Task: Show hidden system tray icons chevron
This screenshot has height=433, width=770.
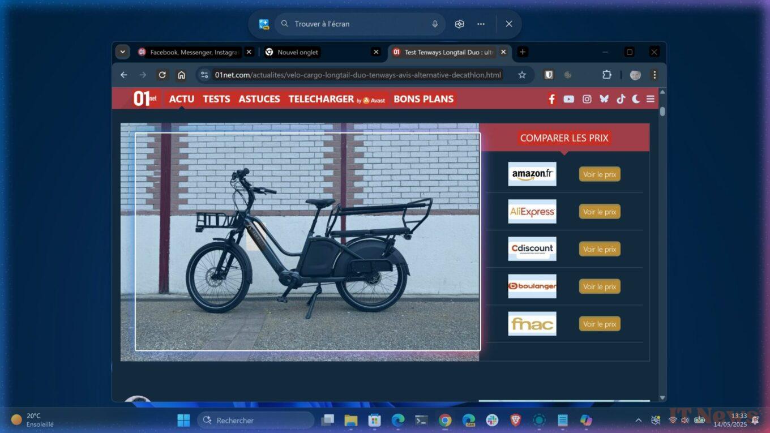Action: (x=639, y=420)
